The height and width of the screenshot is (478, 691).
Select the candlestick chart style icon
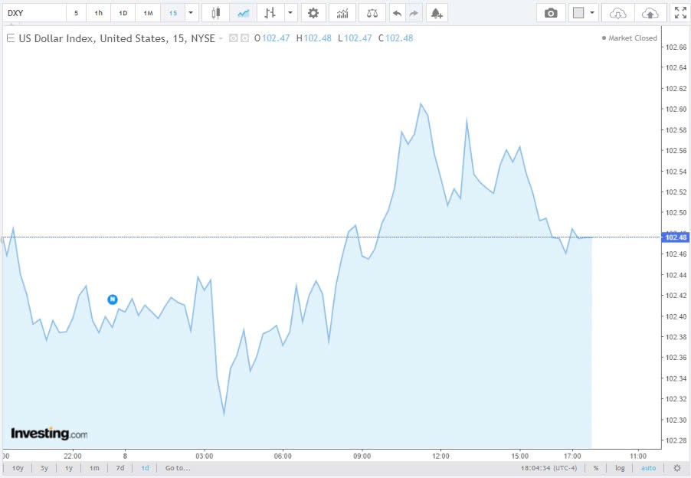215,12
